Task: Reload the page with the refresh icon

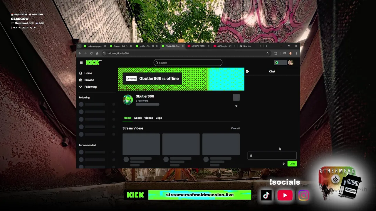Action: point(91,53)
